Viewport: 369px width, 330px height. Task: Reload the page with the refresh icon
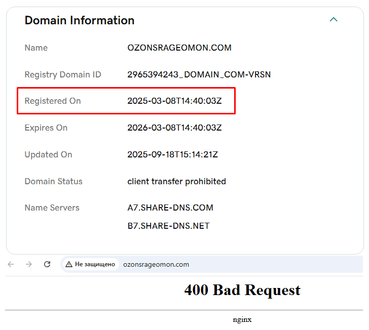pos(47,264)
